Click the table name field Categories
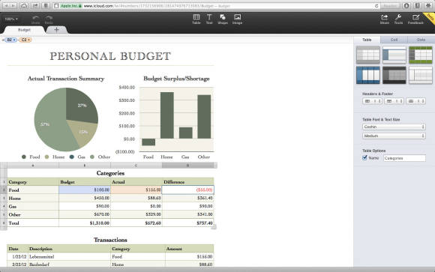The width and height of the screenshot is (435, 272). [404, 158]
